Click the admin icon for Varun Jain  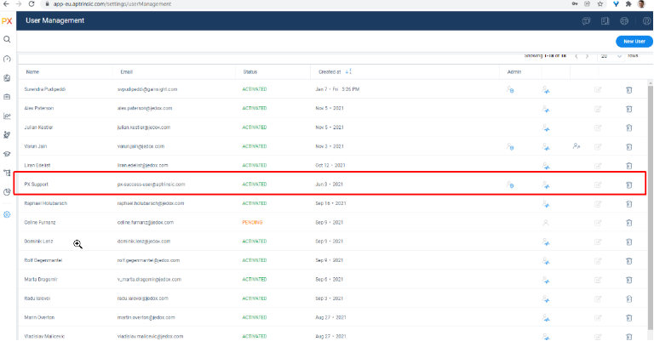[510, 146]
